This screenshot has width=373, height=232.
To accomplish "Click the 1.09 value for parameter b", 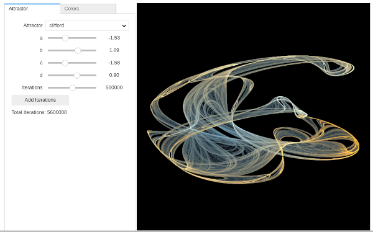I will pos(114,50).
